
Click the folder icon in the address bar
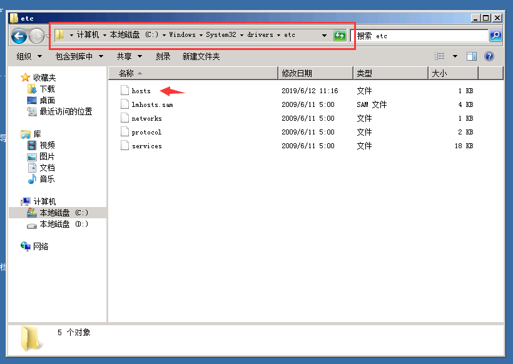(59, 34)
